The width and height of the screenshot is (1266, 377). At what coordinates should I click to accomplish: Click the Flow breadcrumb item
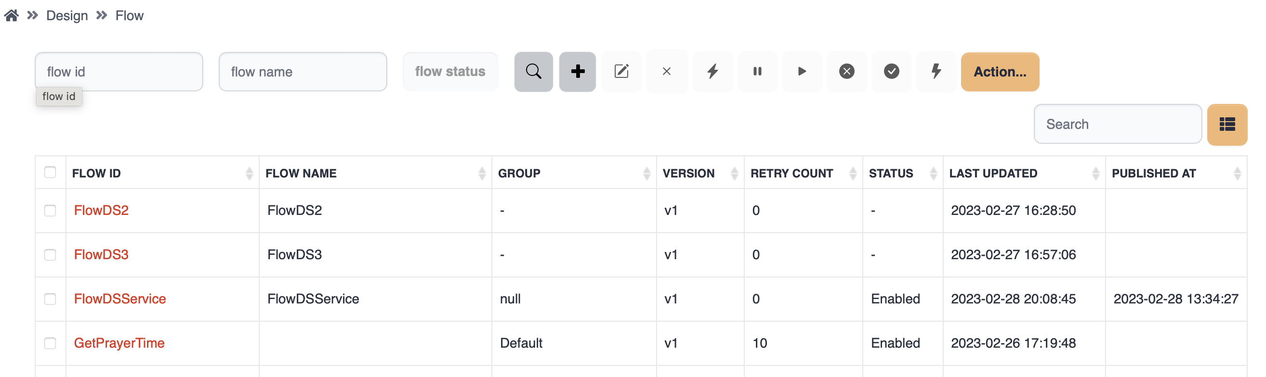pyautogui.click(x=129, y=16)
